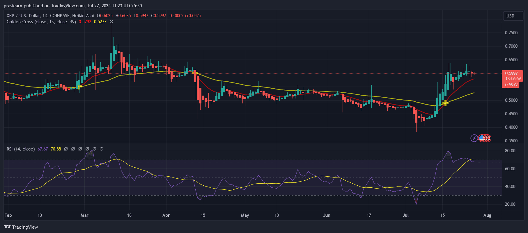The height and width of the screenshot is (233, 528).
Task: Click the close value C0.5997 in the legend
Action: 159,16
